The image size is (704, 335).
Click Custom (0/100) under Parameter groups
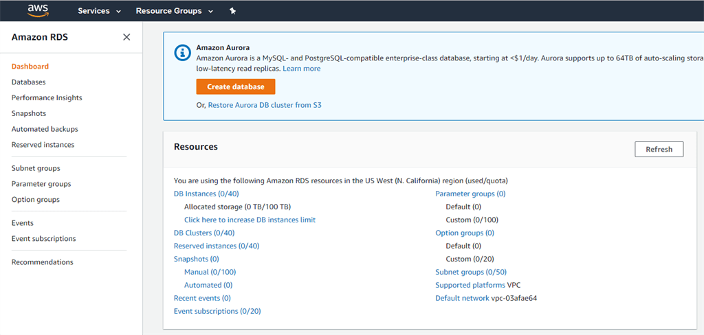pos(472,220)
